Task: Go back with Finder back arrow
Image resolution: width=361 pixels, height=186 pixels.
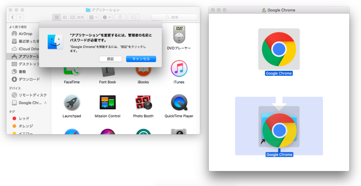Action: (x=12, y=17)
